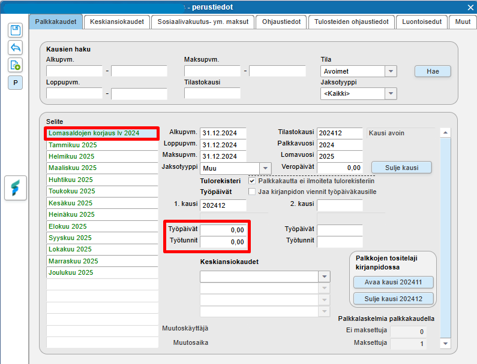Click the 2. kausi Työpäivät field
Image resolution: width=477 pixels, height=364 pixels.
coord(340,230)
